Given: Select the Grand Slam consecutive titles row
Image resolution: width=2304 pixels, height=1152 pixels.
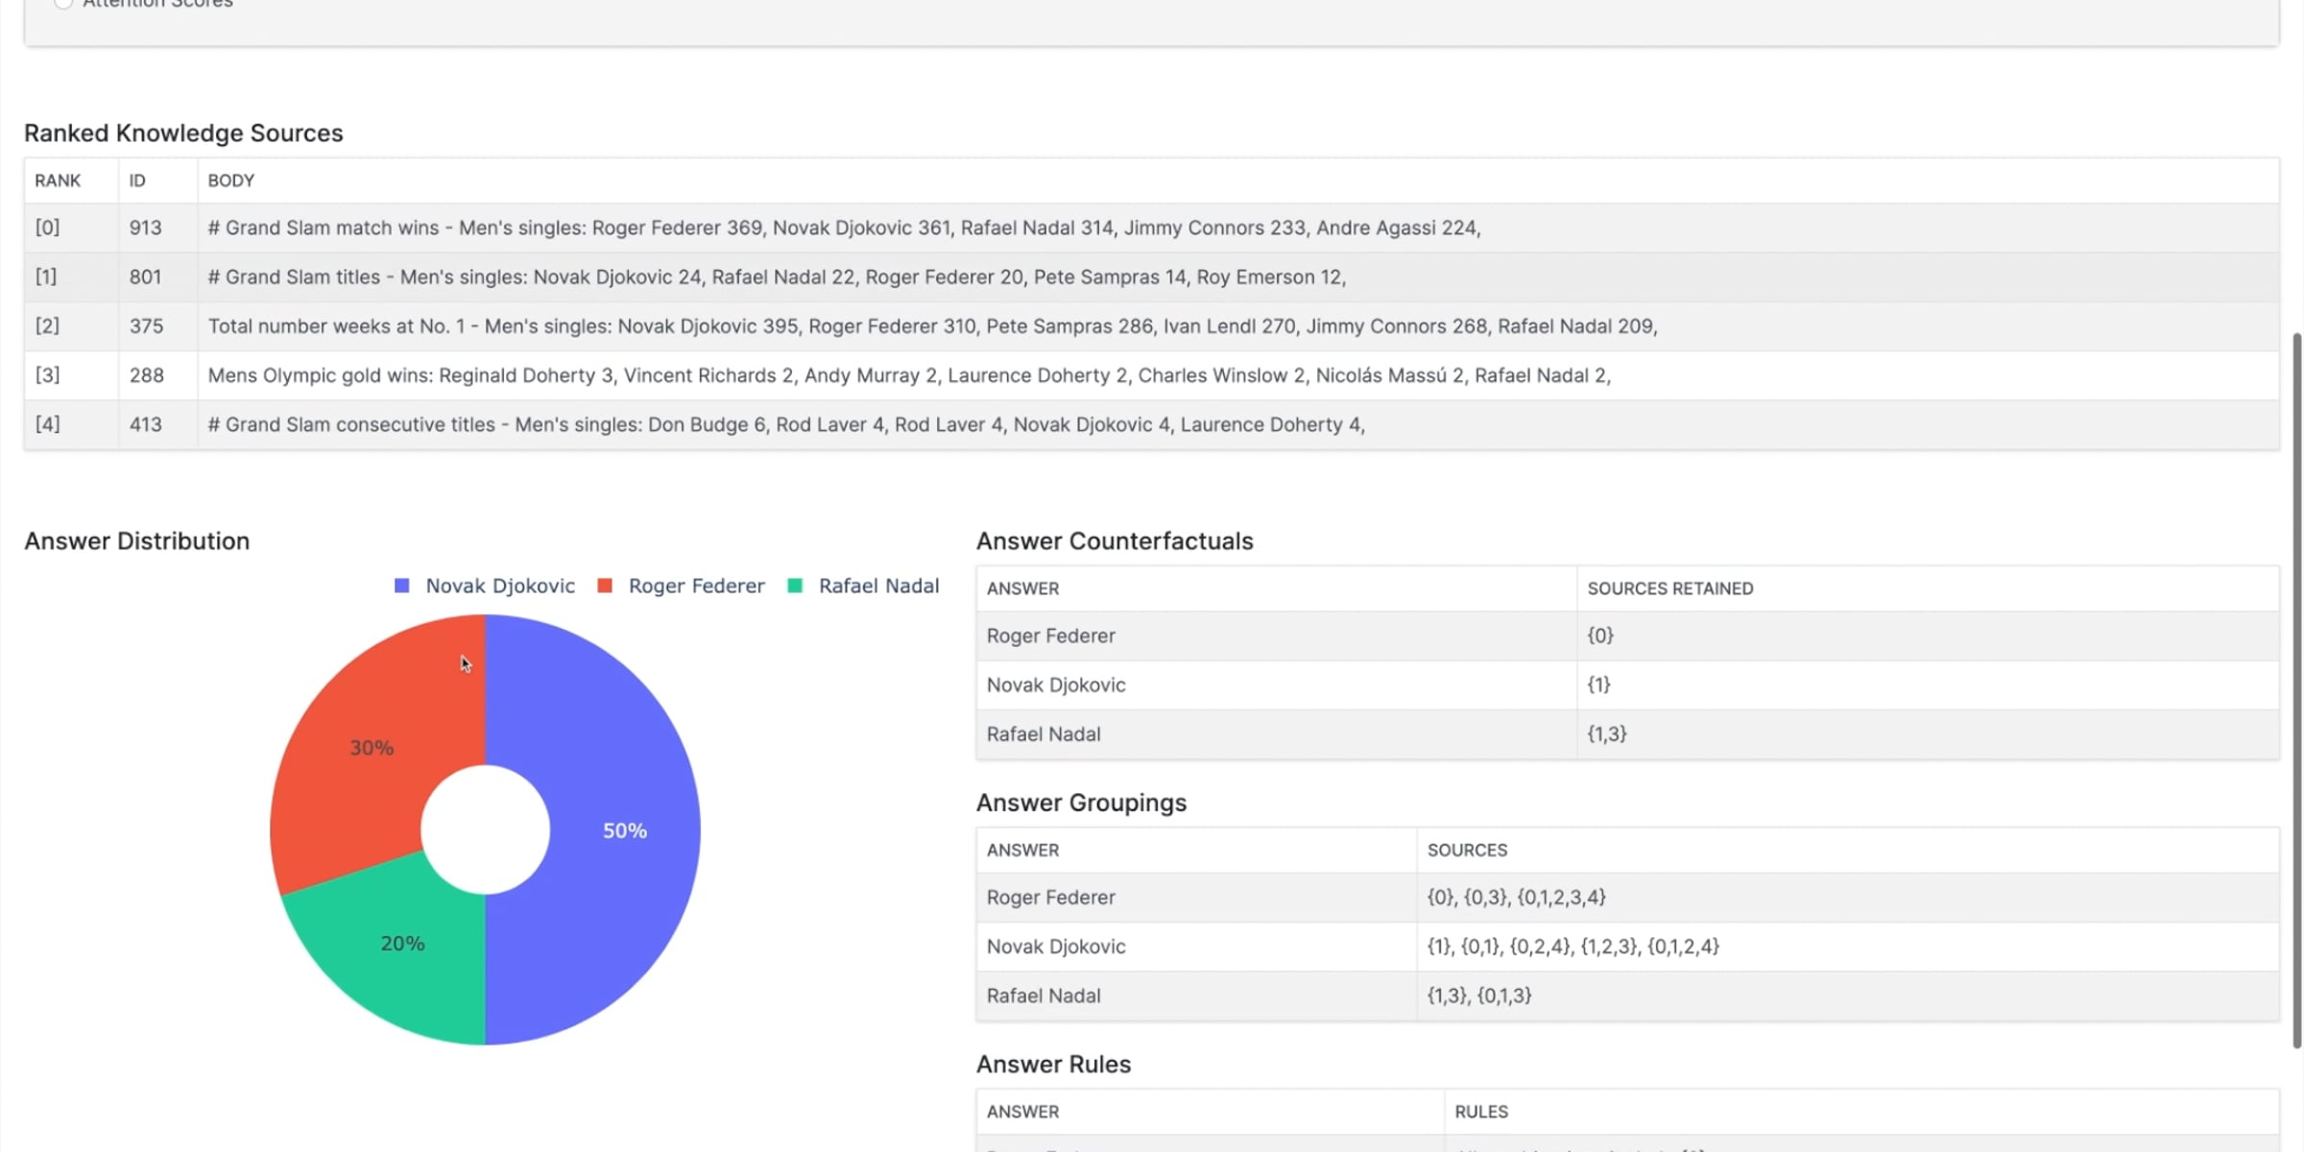Looking at the screenshot, I should point(1152,424).
